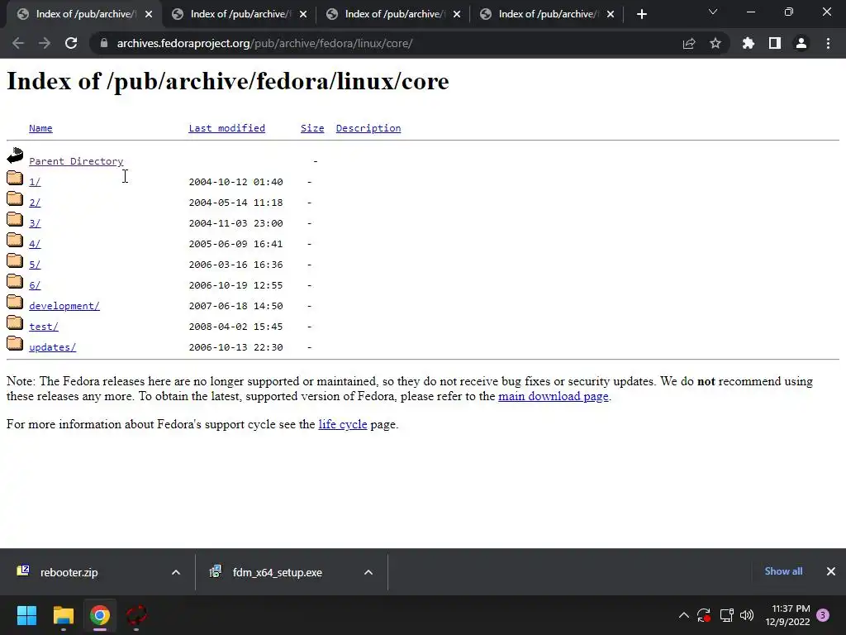Open the updates/ directory link
This screenshot has height=635, width=846.
click(52, 347)
